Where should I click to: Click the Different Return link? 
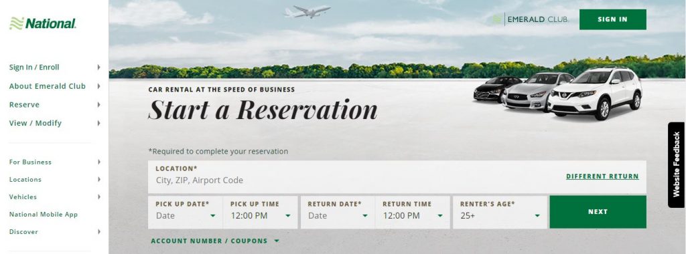(602, 176)
